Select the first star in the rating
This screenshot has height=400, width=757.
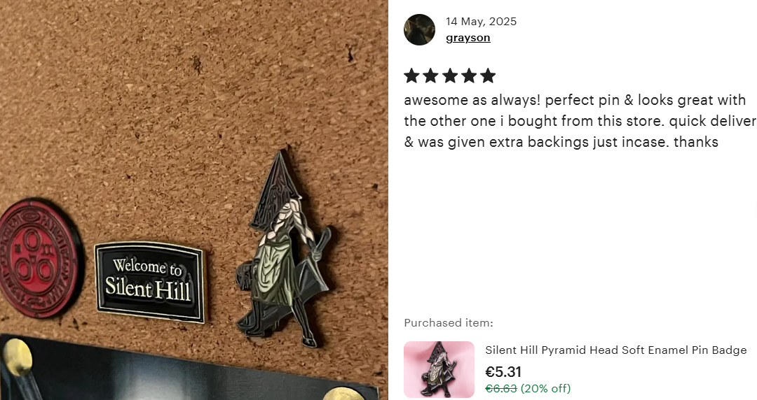tap(411, 76)
